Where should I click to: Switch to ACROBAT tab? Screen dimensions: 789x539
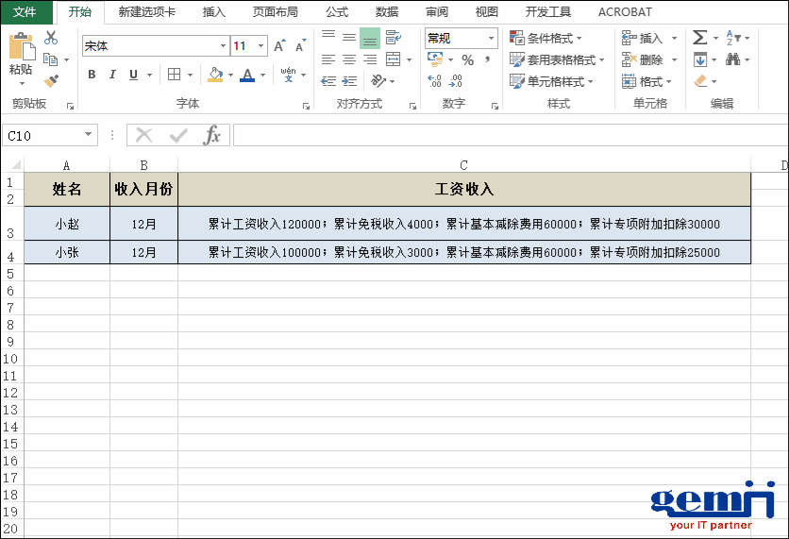coord(625,12)
